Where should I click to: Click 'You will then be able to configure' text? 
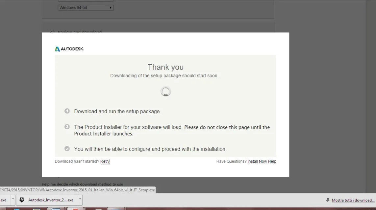[150, 149]
